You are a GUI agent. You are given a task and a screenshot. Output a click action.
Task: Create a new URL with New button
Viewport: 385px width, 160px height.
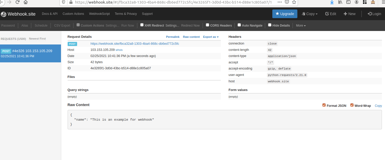coord(350,14)
